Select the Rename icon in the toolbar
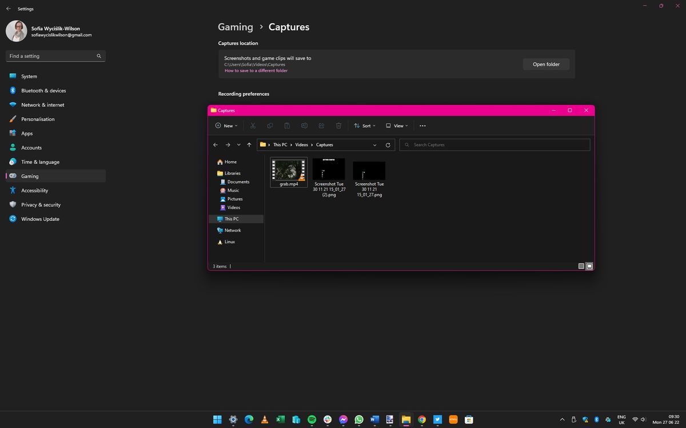The image size is (686, 428). [304, 126]
